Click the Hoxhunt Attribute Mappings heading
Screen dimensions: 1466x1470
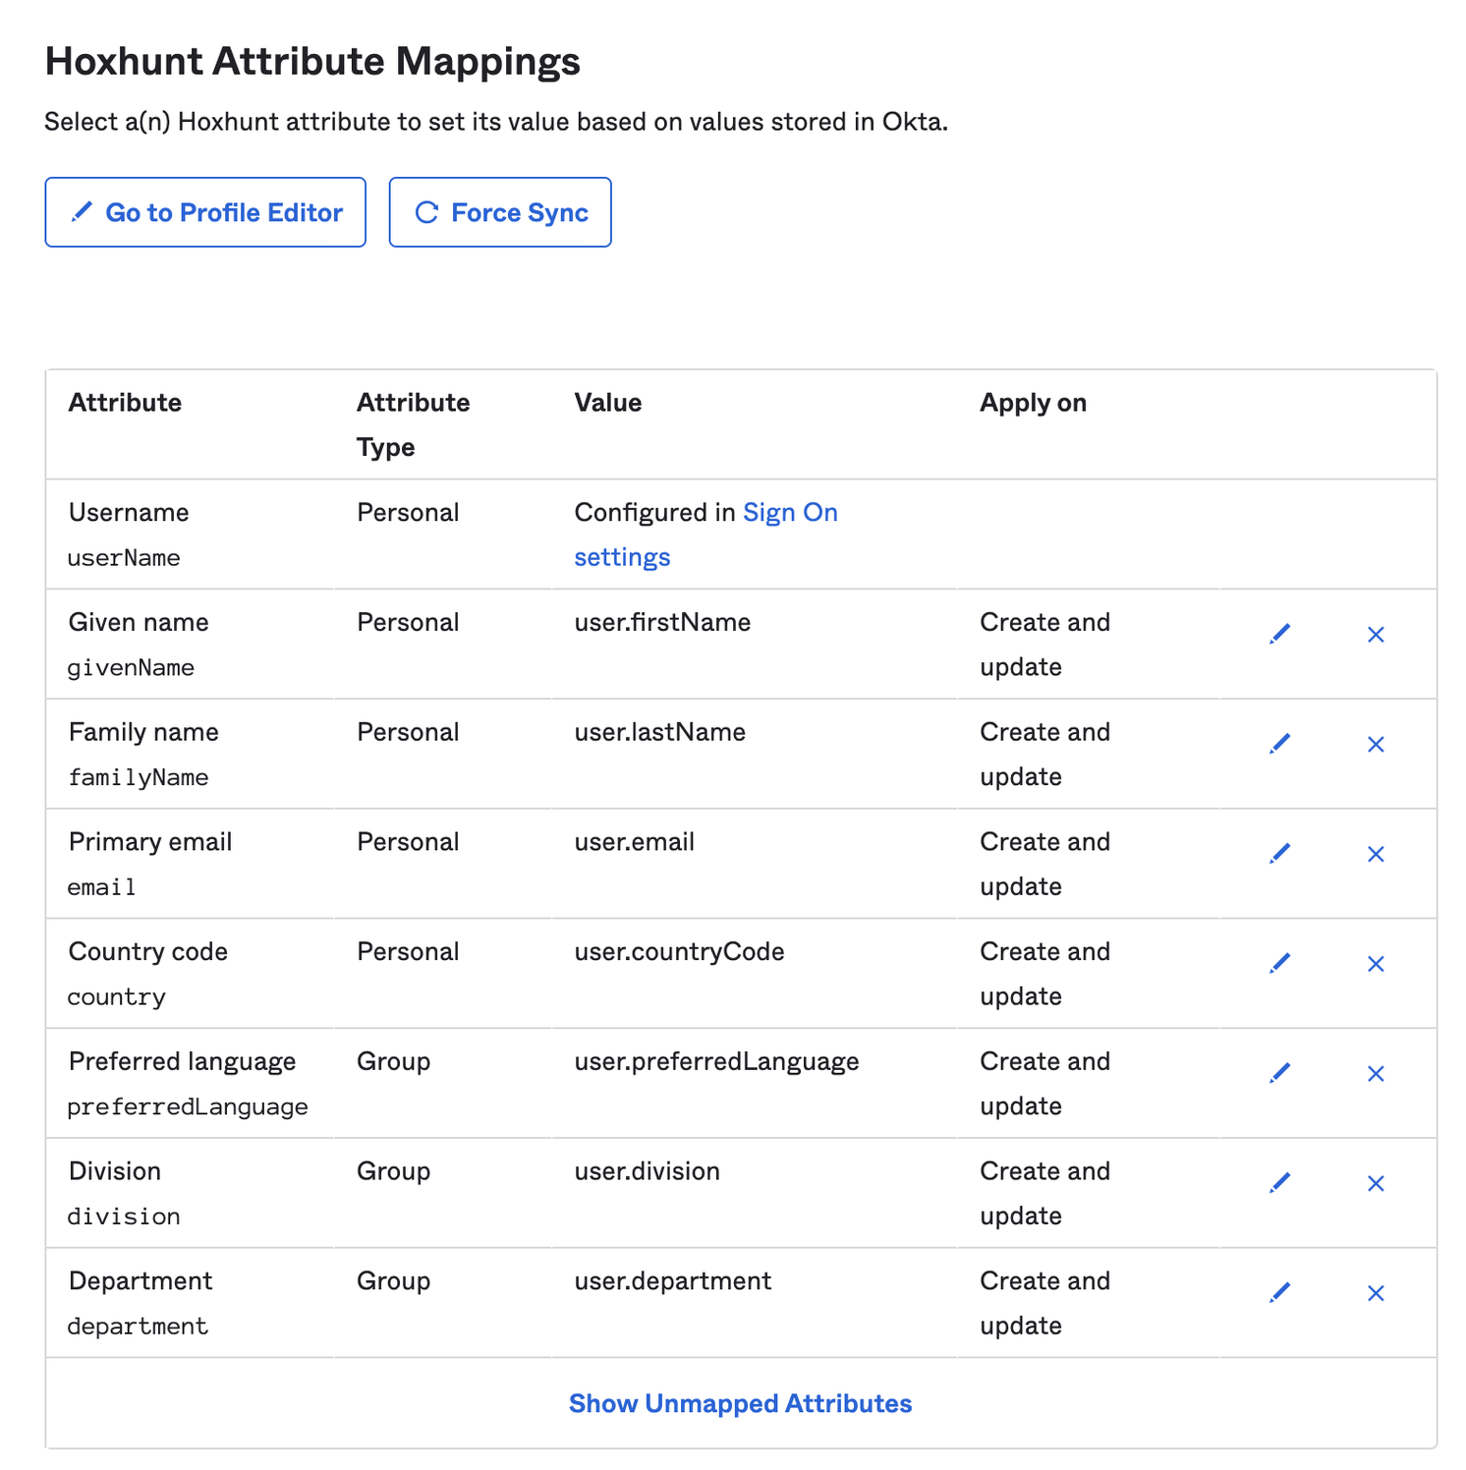click(312, 61)
